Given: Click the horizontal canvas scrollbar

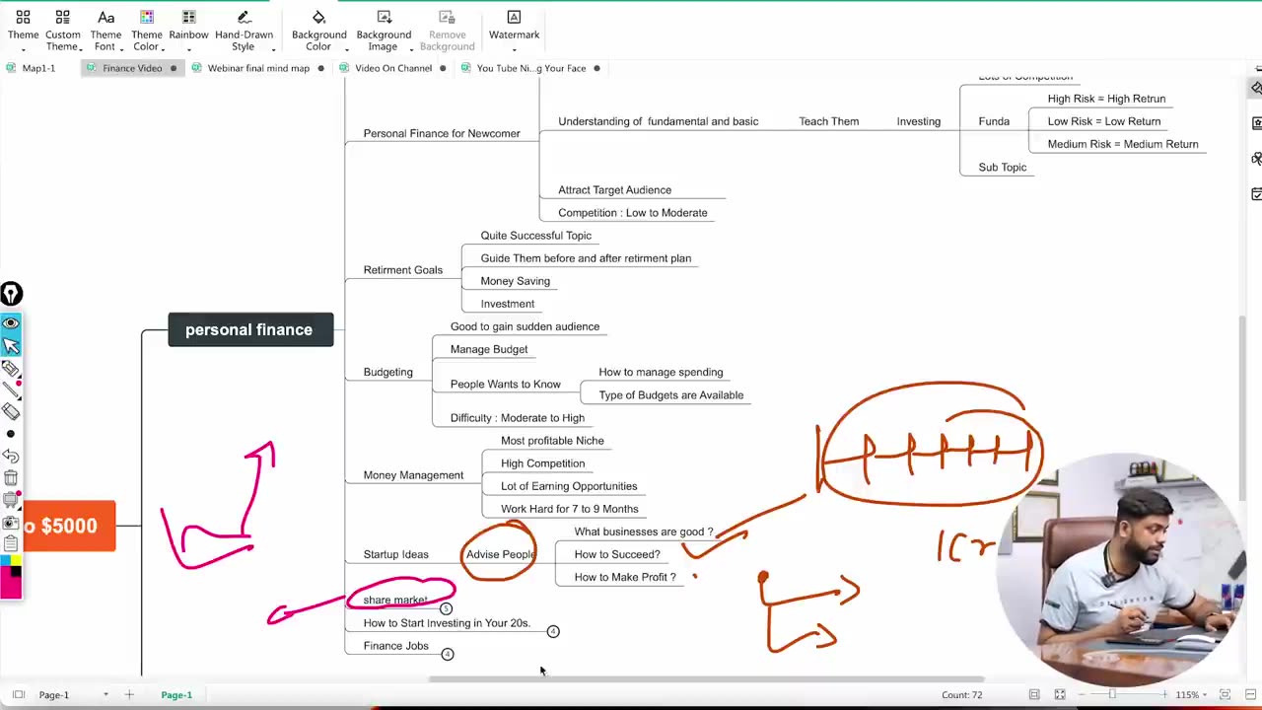Looking at the screenshot, I should pos(706,679).
